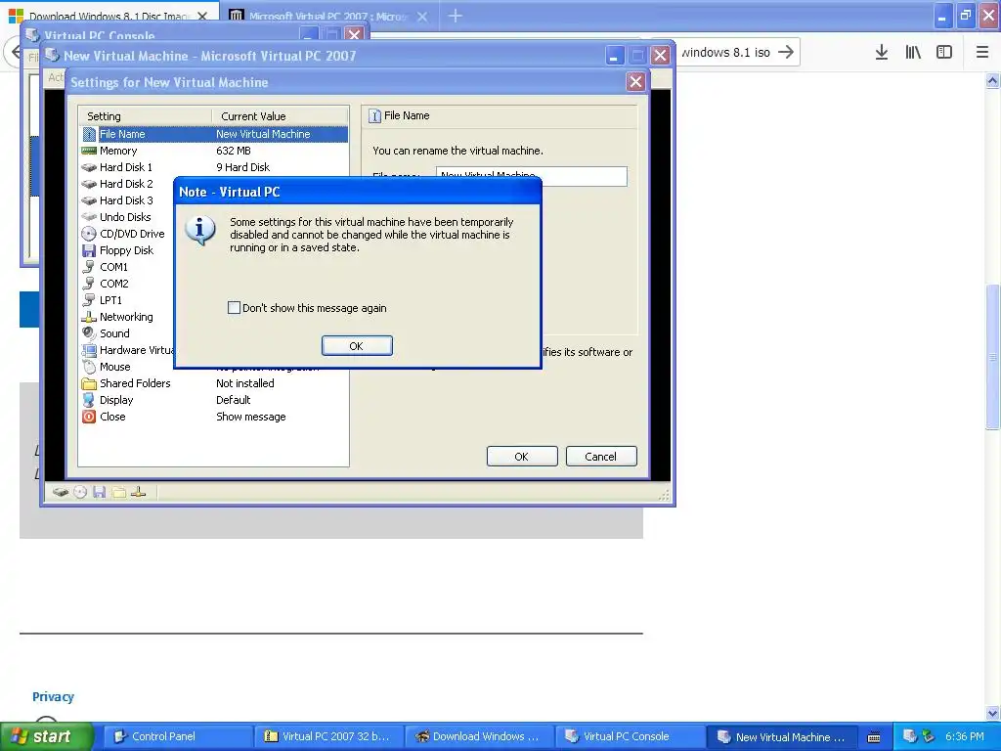Screen dimensions: 1001x751
Task: Click the "Default" Display value
Action: click(x=233, y=400)
